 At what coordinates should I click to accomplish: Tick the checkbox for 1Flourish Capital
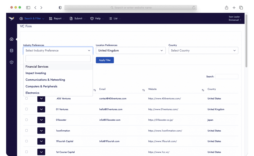pyautogui.click(x=26, y=141)
